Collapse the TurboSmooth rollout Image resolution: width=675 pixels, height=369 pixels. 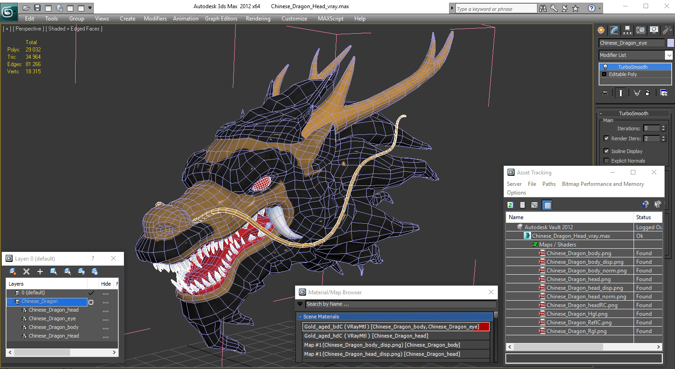coord(601,113)
